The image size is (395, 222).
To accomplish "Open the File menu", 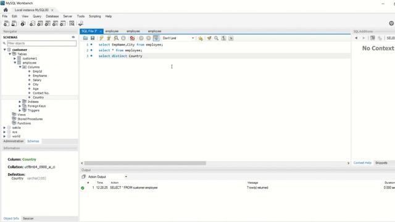I will tap(5, 16).
